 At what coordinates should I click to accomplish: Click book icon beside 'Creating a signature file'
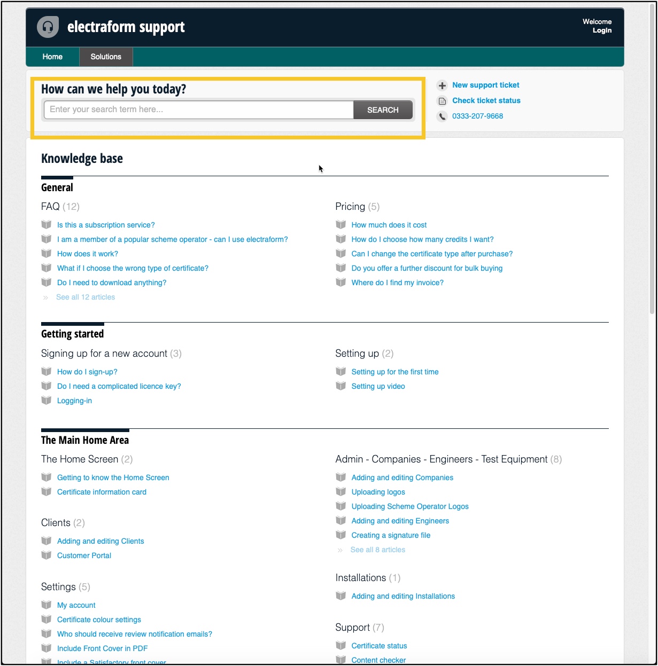coord(340,535)
